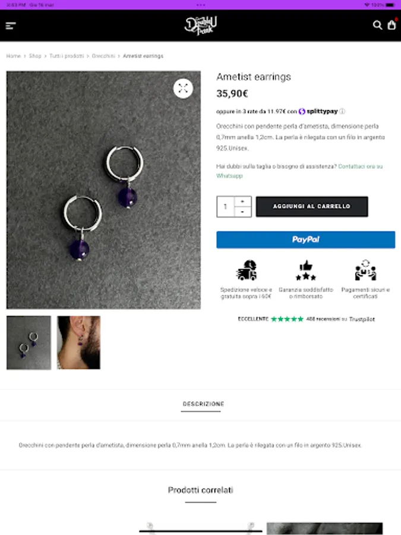401x535 pixels.
Task: Pay with the PayPal button
Action: tap(305, 240)
